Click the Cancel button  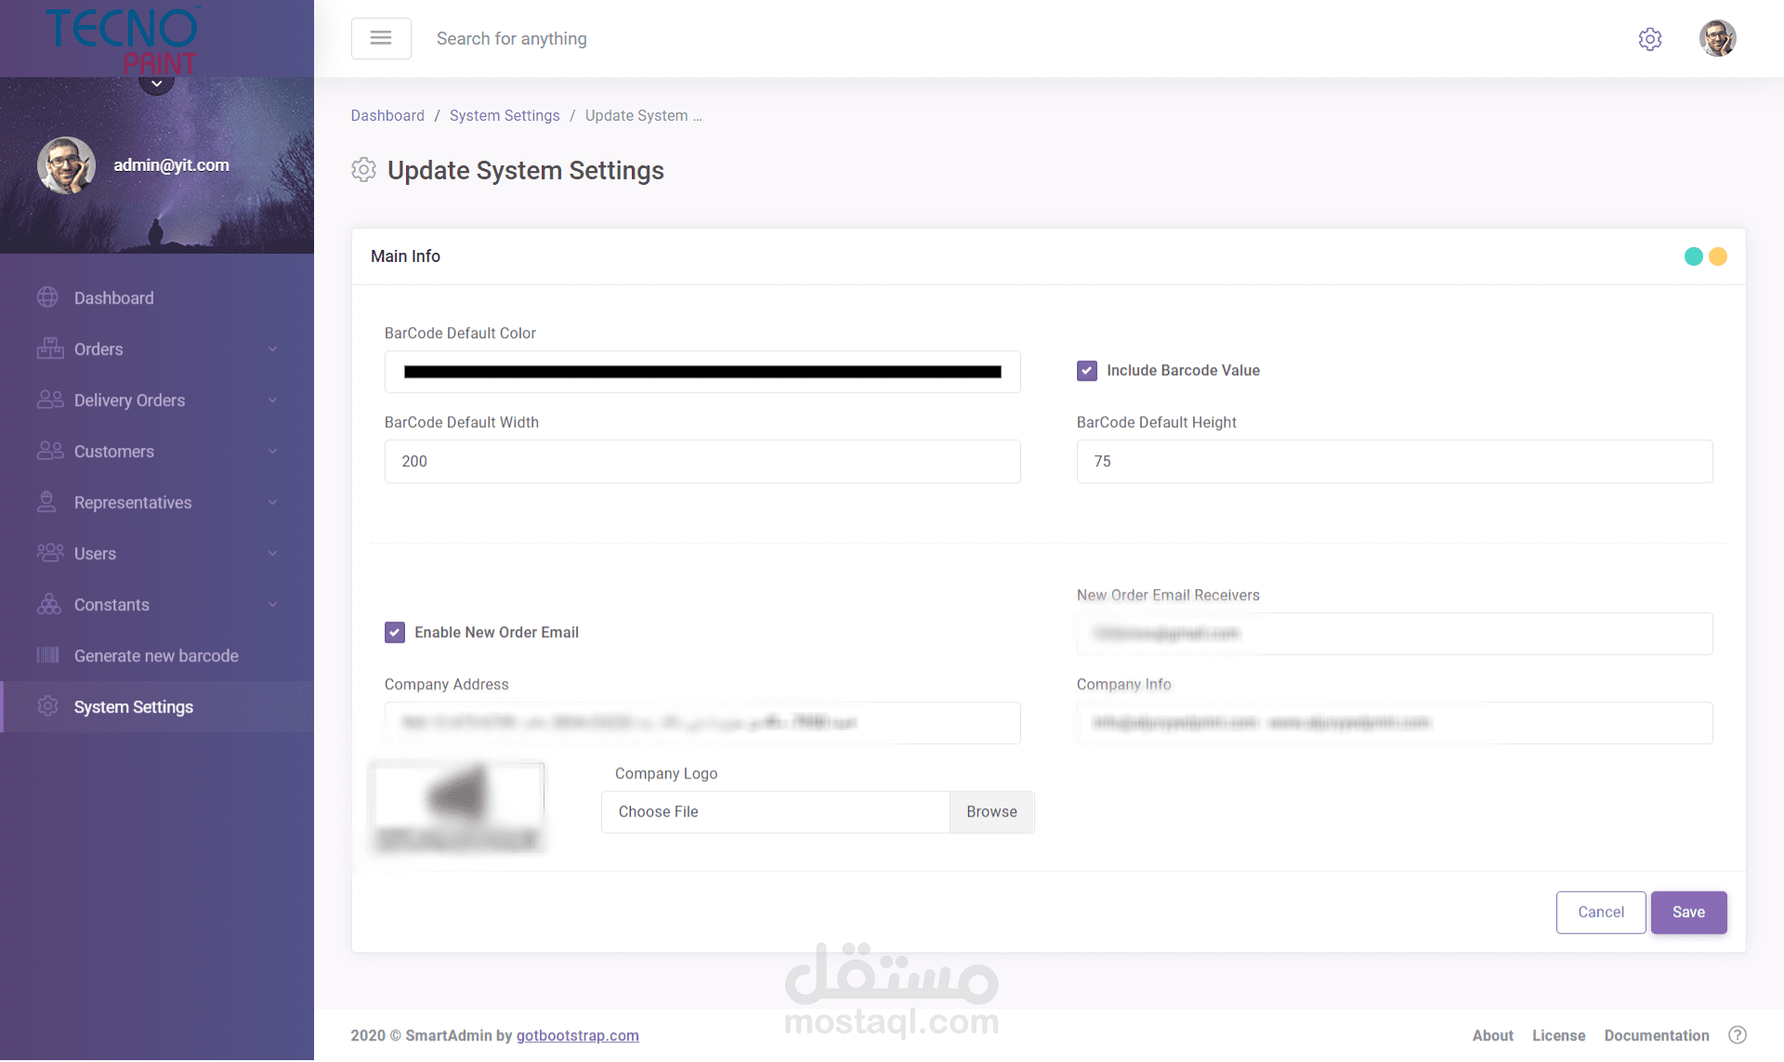[1600, 912]
